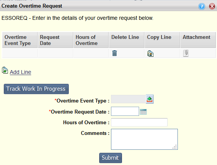The image size is (217, 165).
Task: Focus the Overtime Event Type field
Action: coord(128,99)
